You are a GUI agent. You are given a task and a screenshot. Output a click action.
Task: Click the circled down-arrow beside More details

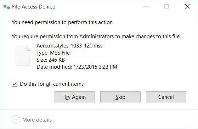(16, 119)
